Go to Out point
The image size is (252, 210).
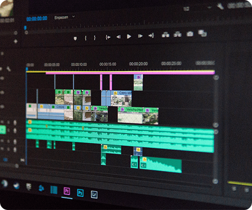coord(151,36)
